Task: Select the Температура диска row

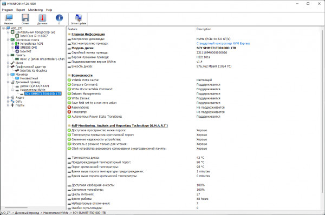Action: [193, 158]
